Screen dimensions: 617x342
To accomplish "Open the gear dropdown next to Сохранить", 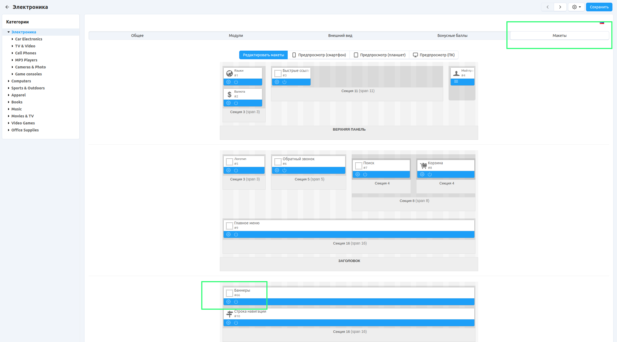I will (576, 7).
